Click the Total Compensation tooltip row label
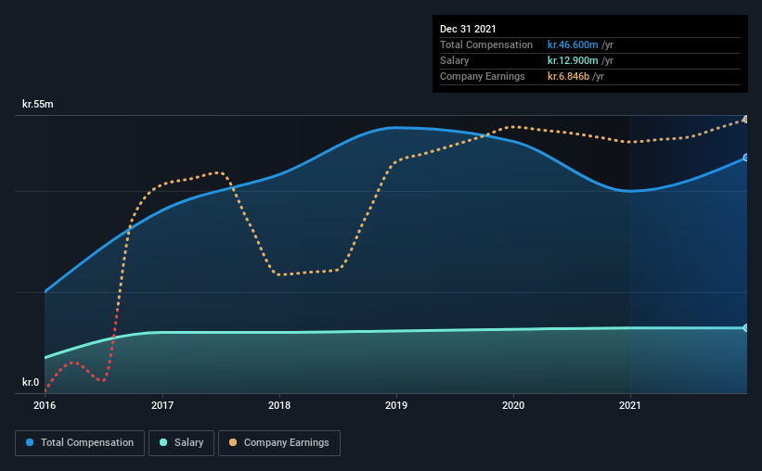The width and height of the screenshot is (762, 471). 486,45
